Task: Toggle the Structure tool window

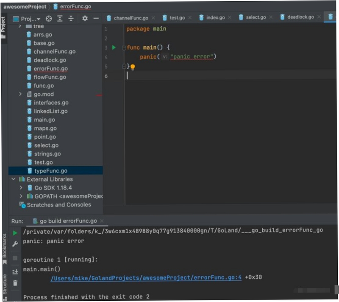Action: click(5, 287)
